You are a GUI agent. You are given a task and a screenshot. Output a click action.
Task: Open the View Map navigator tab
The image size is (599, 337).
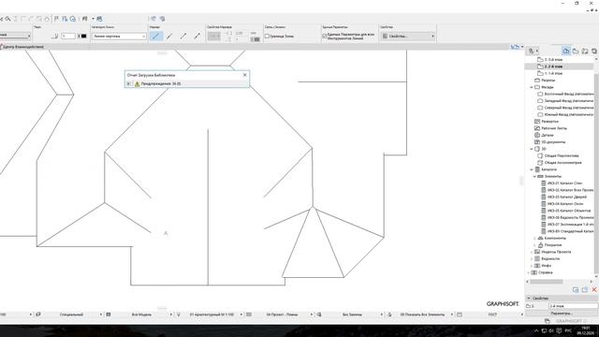point(576,51)
